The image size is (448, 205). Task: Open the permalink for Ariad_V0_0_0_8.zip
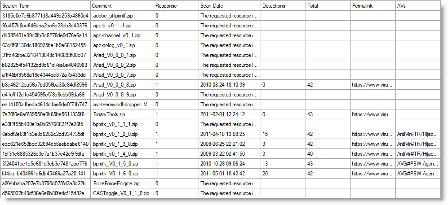coord(373,85)
